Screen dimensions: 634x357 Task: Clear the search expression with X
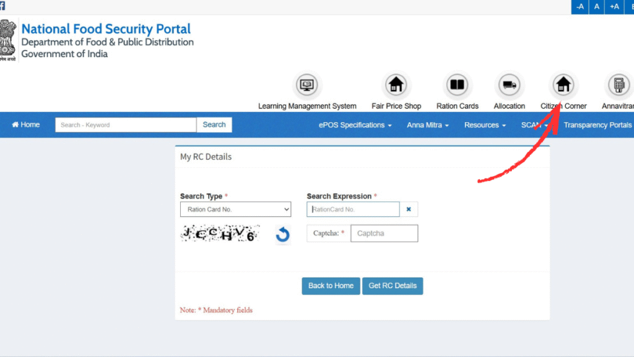coord(409,209)
